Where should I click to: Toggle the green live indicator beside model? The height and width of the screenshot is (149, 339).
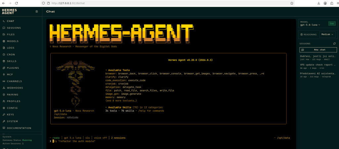332,23
